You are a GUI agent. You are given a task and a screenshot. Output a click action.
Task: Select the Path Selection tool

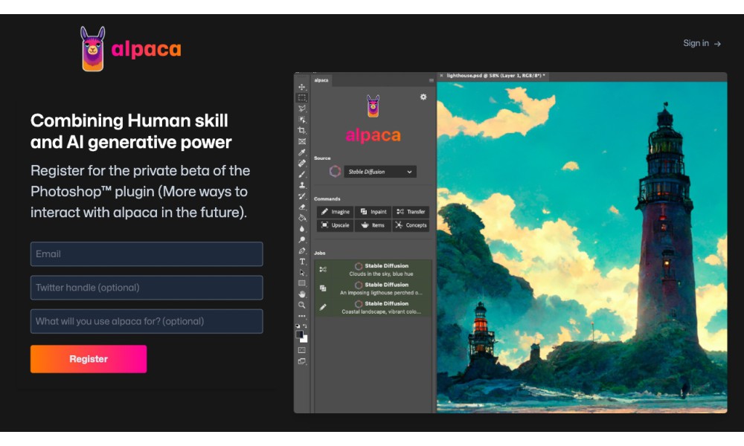point(302,273)
